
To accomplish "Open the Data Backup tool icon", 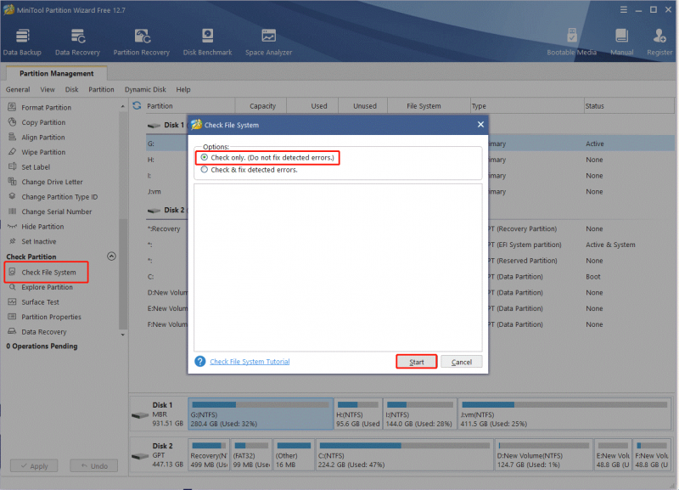I will 23,36.
